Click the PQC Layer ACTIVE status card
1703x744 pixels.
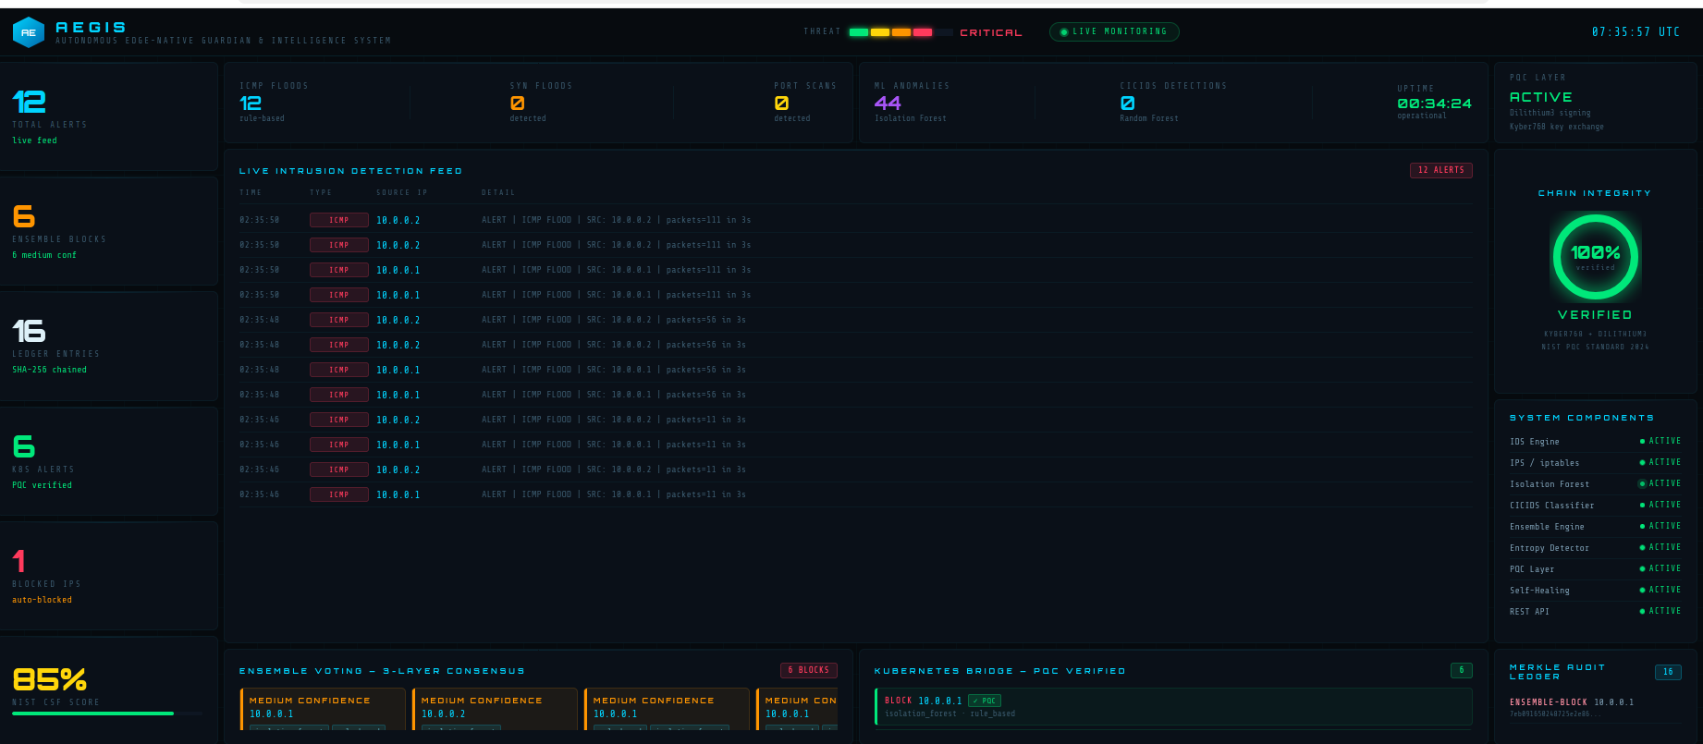[1596, 103]
